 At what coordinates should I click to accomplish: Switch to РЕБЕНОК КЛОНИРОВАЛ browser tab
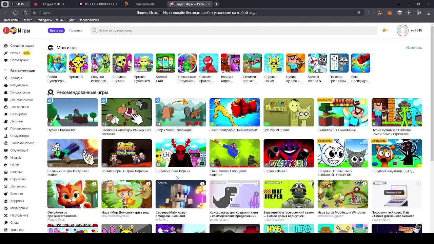(x=99, y=4)
